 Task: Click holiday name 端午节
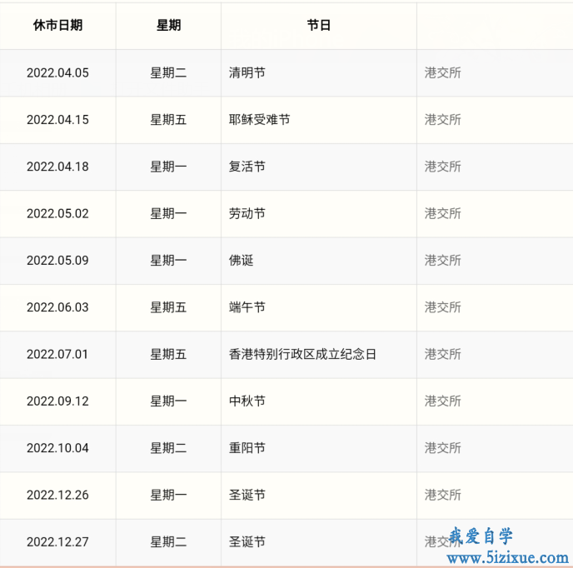coord(247,307)
